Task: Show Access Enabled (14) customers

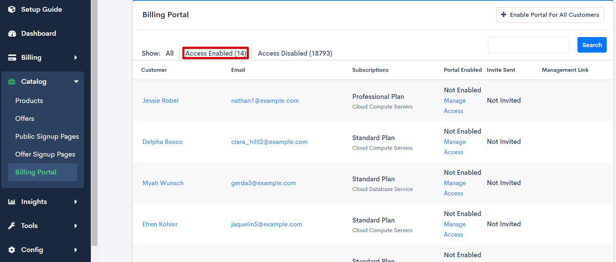Action: tap(215, 53)
